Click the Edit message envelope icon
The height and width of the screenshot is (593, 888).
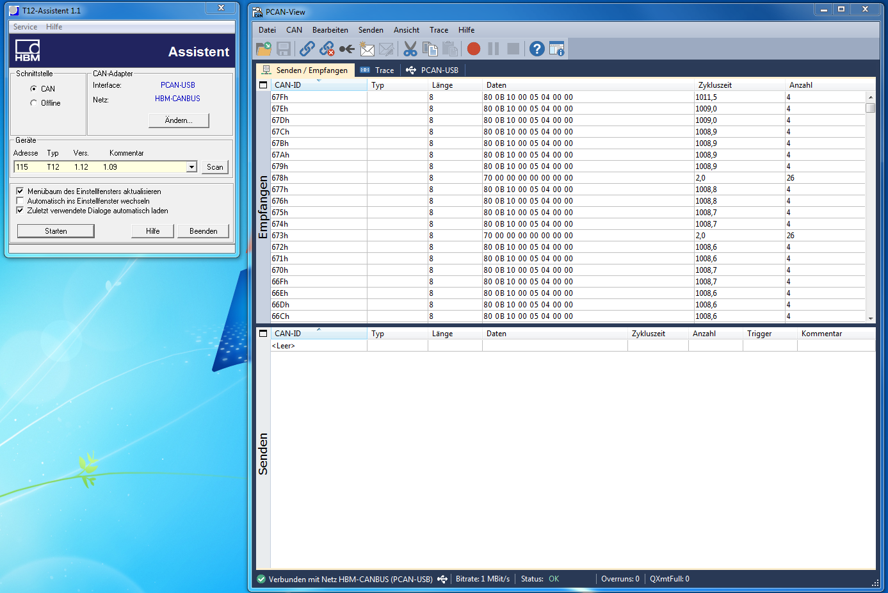386,49
